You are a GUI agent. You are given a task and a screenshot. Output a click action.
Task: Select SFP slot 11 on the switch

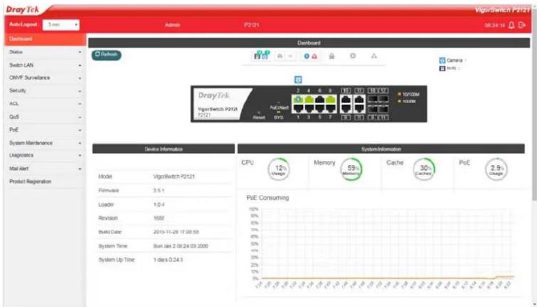pyautogui.click(x=383, y=109)
